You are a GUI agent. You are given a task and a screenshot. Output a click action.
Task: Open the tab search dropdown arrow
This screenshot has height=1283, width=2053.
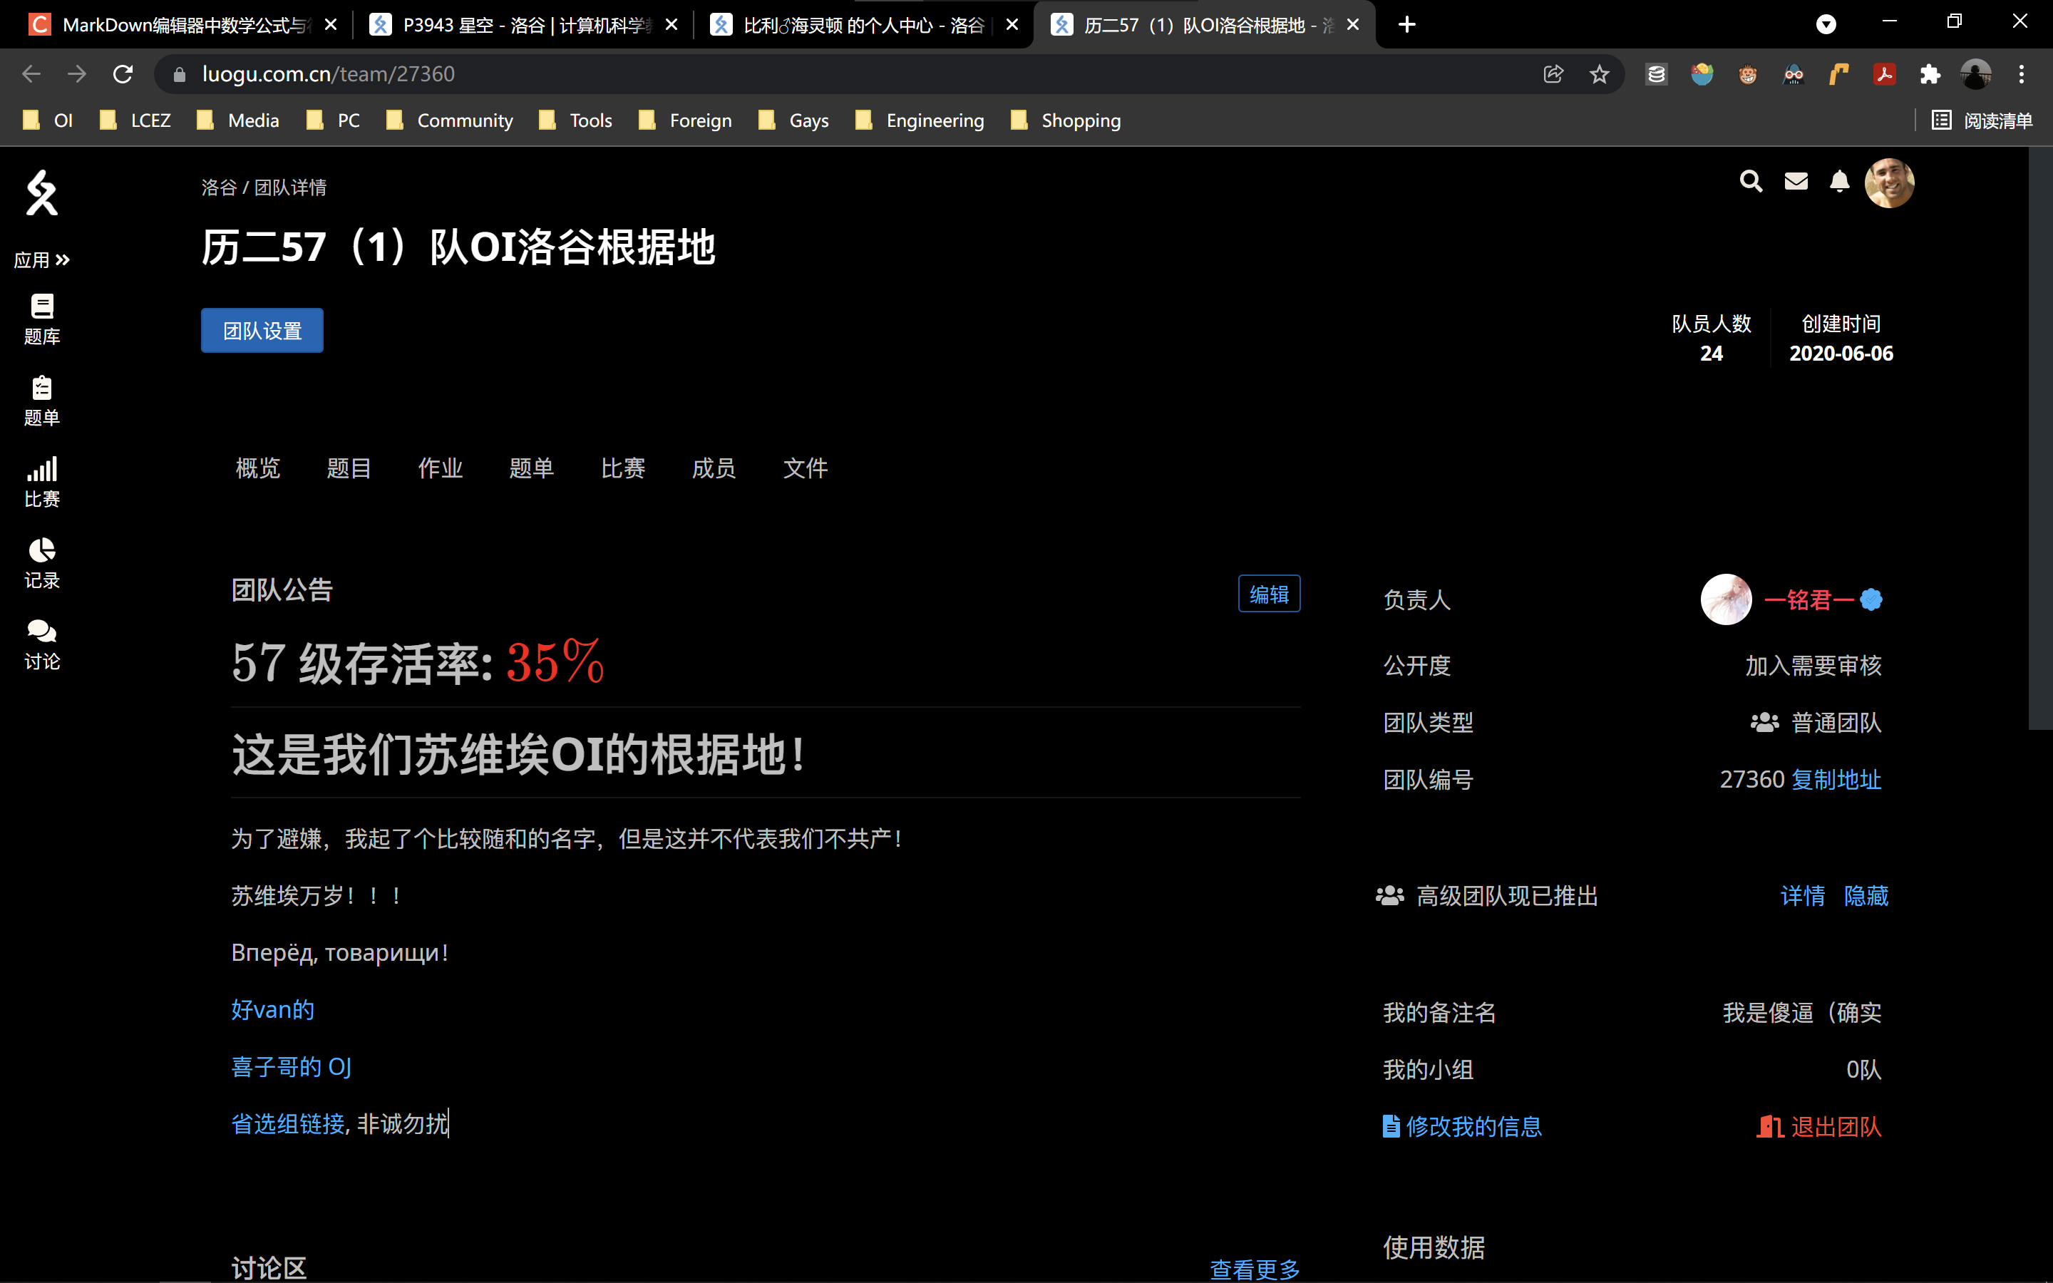click(1826, 25)
